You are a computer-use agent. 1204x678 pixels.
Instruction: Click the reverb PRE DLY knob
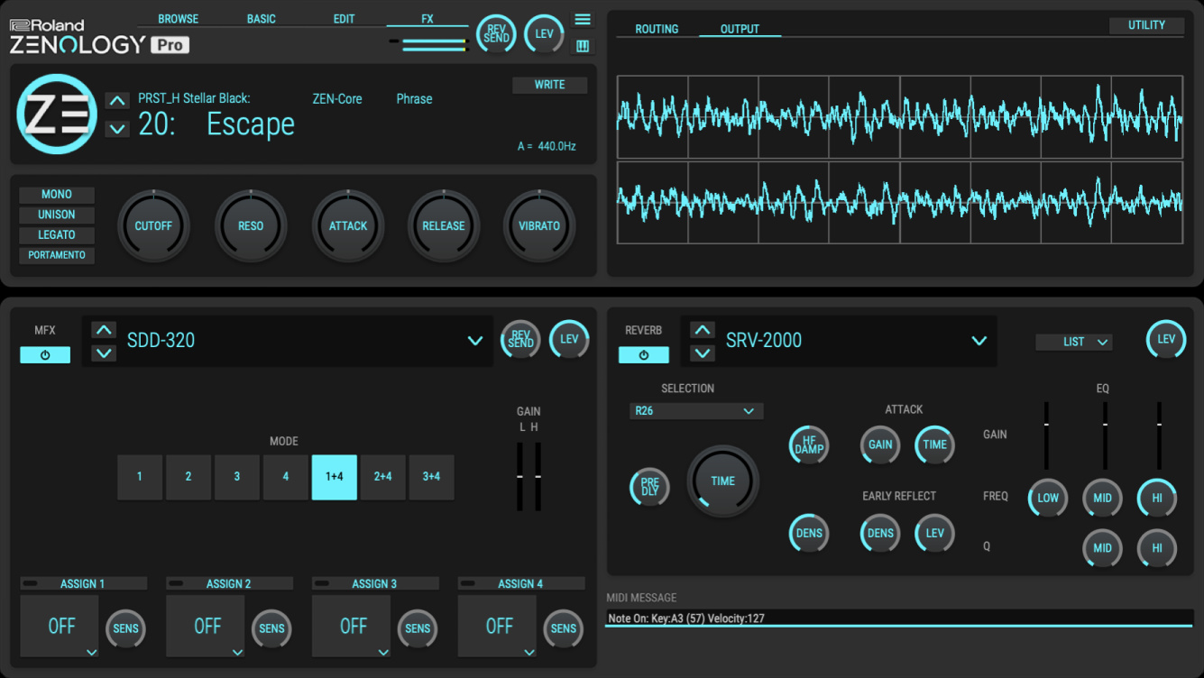coord(649,487)
